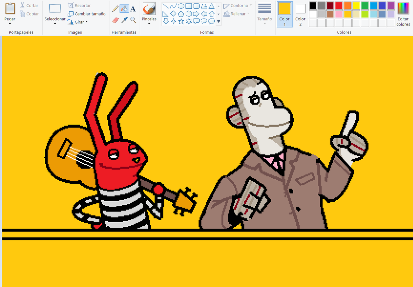This screenshot has width=413, height=287.
Task: Select the Text tool
Action: (x=133, y=9)
